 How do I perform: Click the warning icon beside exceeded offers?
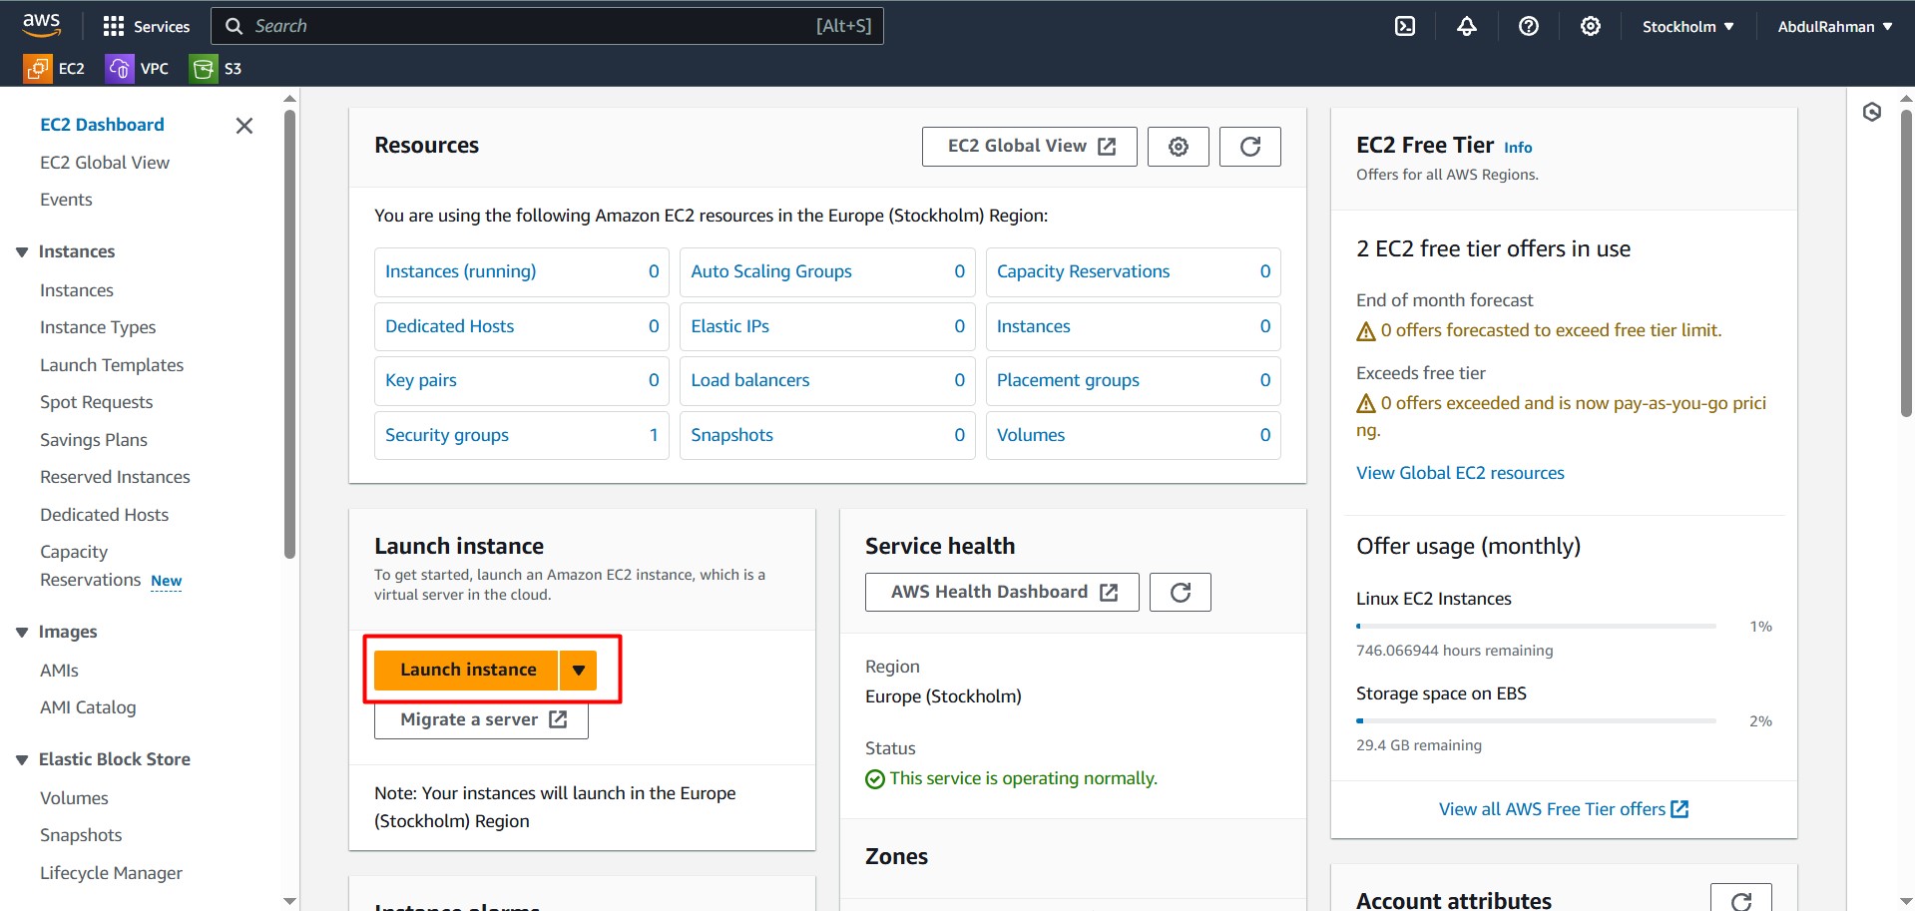tap(1366, 404)
